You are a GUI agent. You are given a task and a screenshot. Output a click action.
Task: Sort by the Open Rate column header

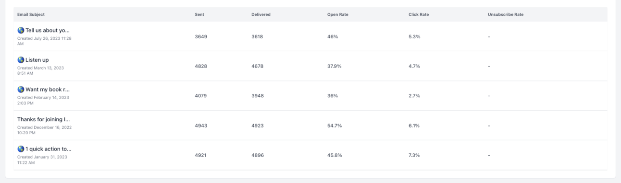[338, 15]
